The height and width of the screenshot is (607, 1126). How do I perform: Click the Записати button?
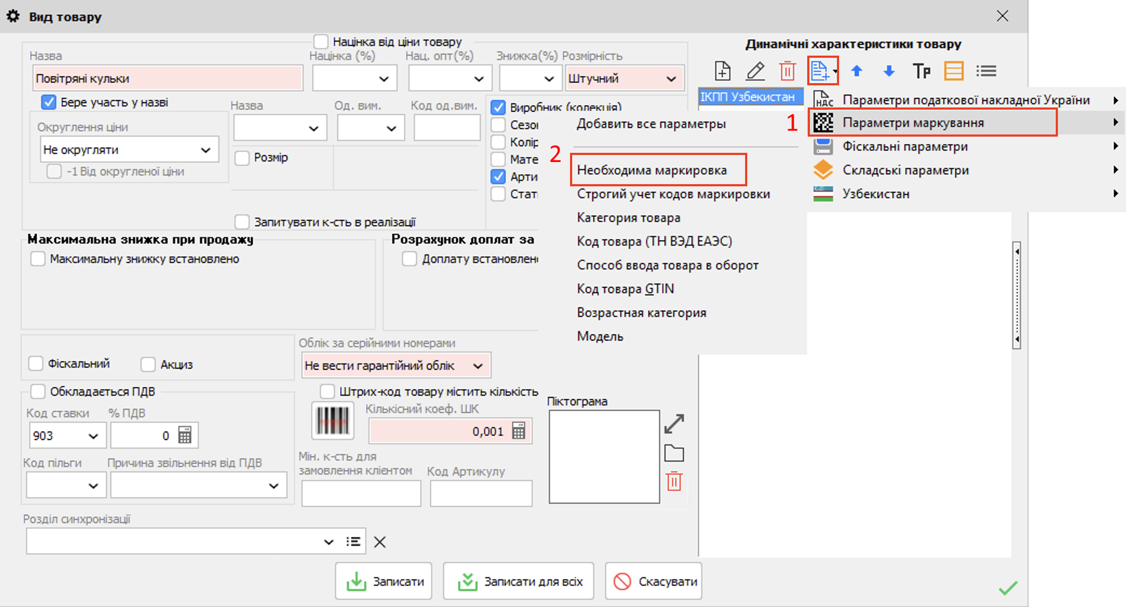[384, 581]
